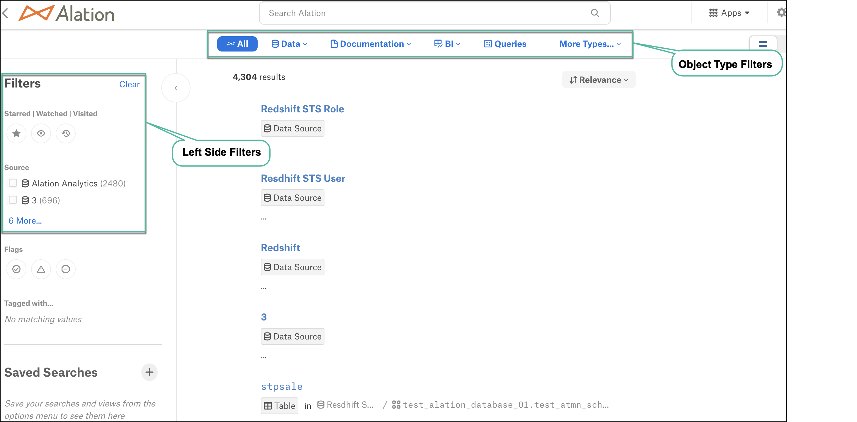Click the 4,304 results count
The height and width of the screenshot is (422, 857).
[x=259, y=77]
